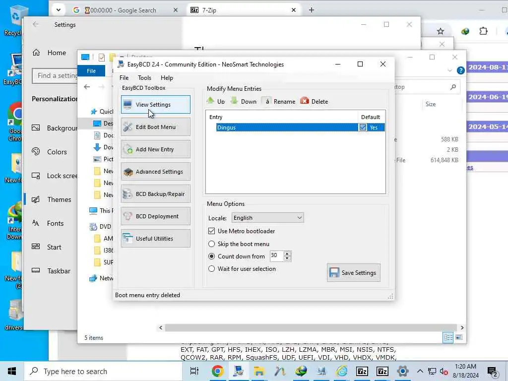
Task: Expand the File Explorer ribbon chevron
Action: [449, 70]
